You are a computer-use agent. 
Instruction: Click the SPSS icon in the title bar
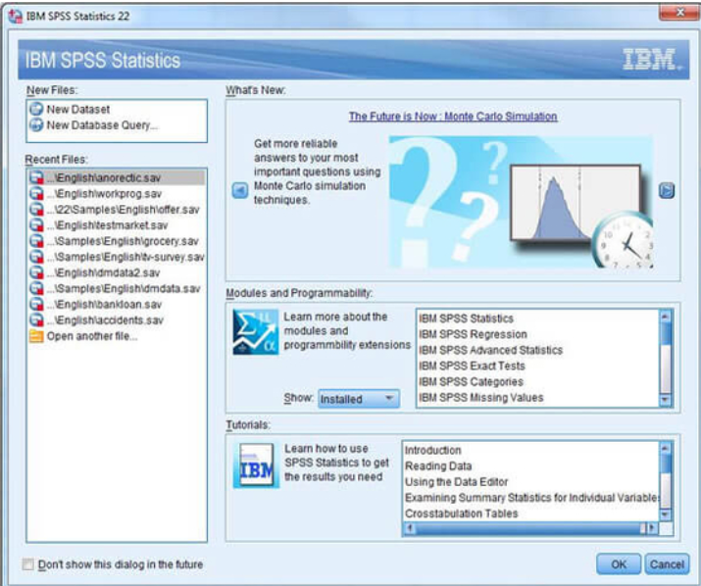[16, 16]
